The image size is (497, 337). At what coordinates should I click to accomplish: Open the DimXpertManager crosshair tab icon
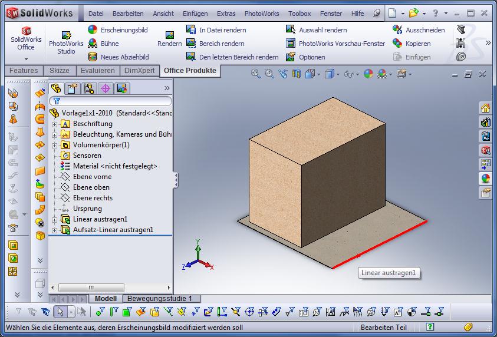(x=106, y=88)
